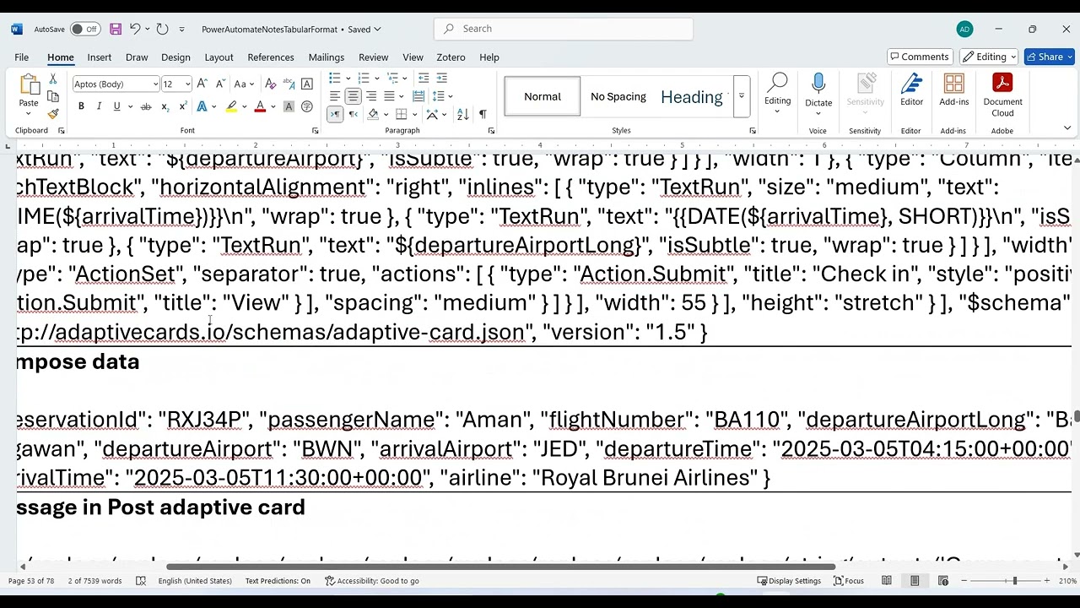Click the Cut scissors icon
This screenshot has height=608, width=1080.
53,79
